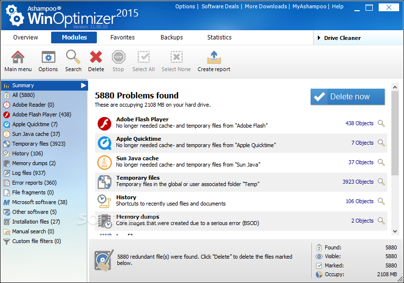
Task: Click the scrollbar up arrow
Action: click(395, 87)
